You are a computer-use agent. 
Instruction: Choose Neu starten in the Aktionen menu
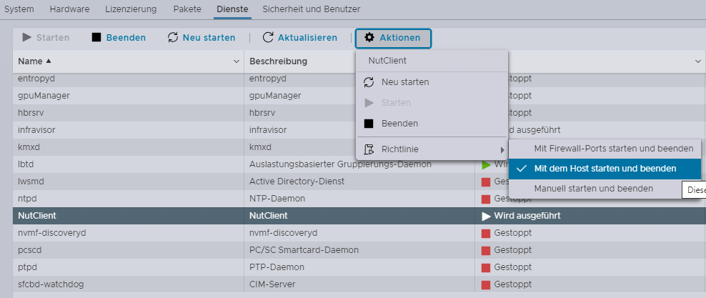432,82
